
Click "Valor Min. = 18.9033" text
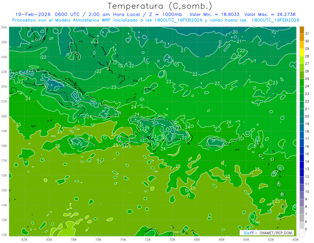[215, 14]
